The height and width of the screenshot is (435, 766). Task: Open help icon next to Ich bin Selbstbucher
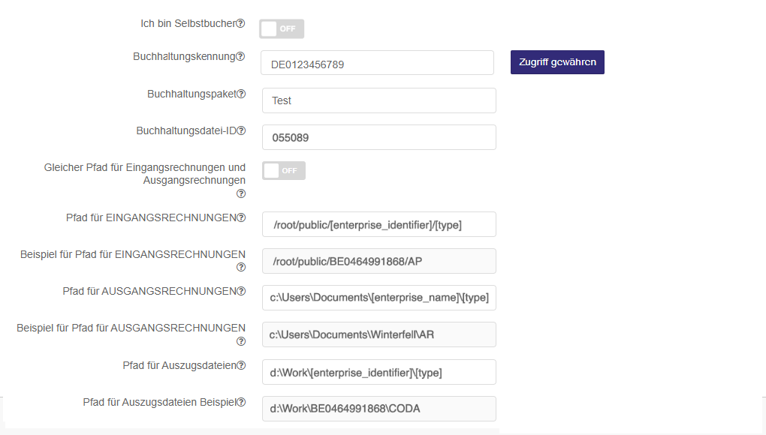click(x=240, y=23)
